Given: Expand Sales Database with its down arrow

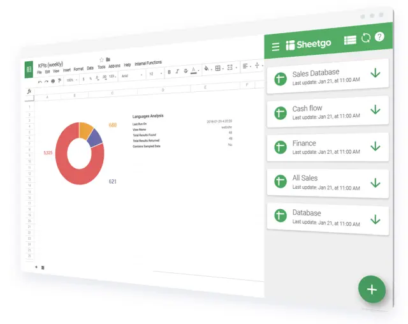Looking at the screenshot, I should coord(375,73).
